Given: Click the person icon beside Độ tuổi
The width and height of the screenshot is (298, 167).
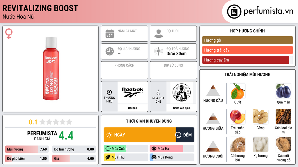Looking at the screenshot, I should 159,34.
